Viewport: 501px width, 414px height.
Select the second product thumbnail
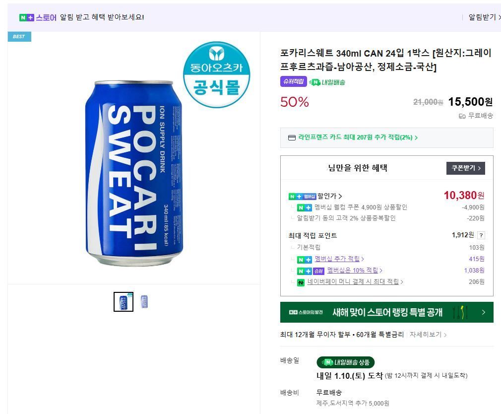(144, 302)
